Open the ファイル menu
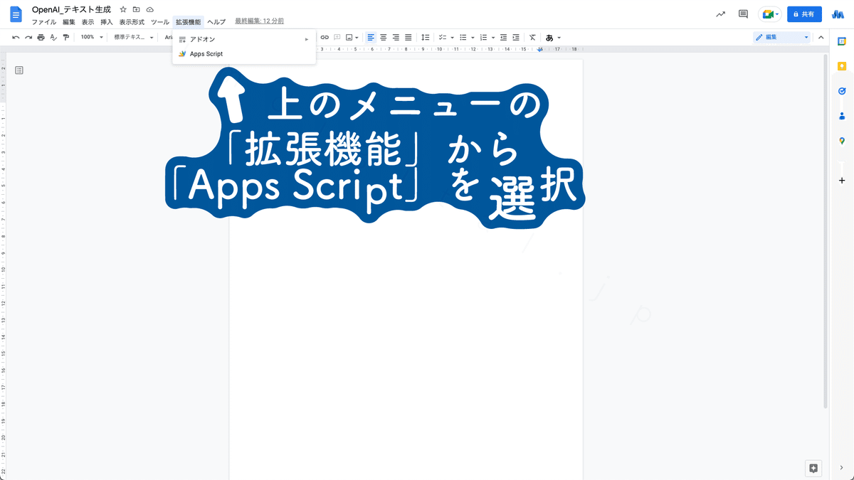 click(44, 22)
